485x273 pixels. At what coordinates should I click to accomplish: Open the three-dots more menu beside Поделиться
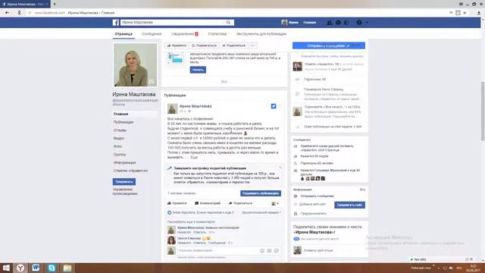pos(252,45)
